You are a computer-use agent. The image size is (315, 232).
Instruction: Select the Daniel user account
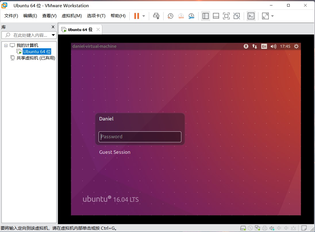[106, 119]
